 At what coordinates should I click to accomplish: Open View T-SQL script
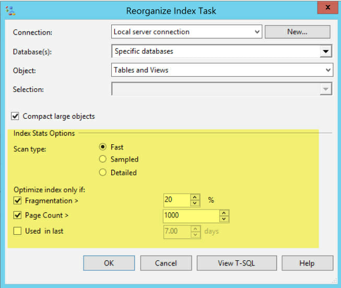click(x=237, y=263)
